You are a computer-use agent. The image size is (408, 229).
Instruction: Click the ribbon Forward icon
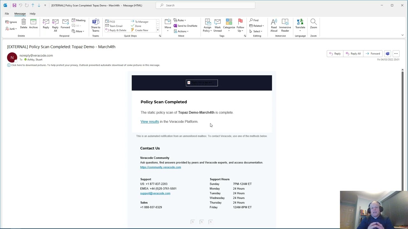pyautogui.click(x=65, y=24)
